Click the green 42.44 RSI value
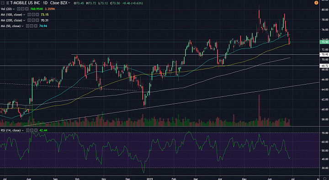Viewport: 329px width, 180px height. [43, 131]
